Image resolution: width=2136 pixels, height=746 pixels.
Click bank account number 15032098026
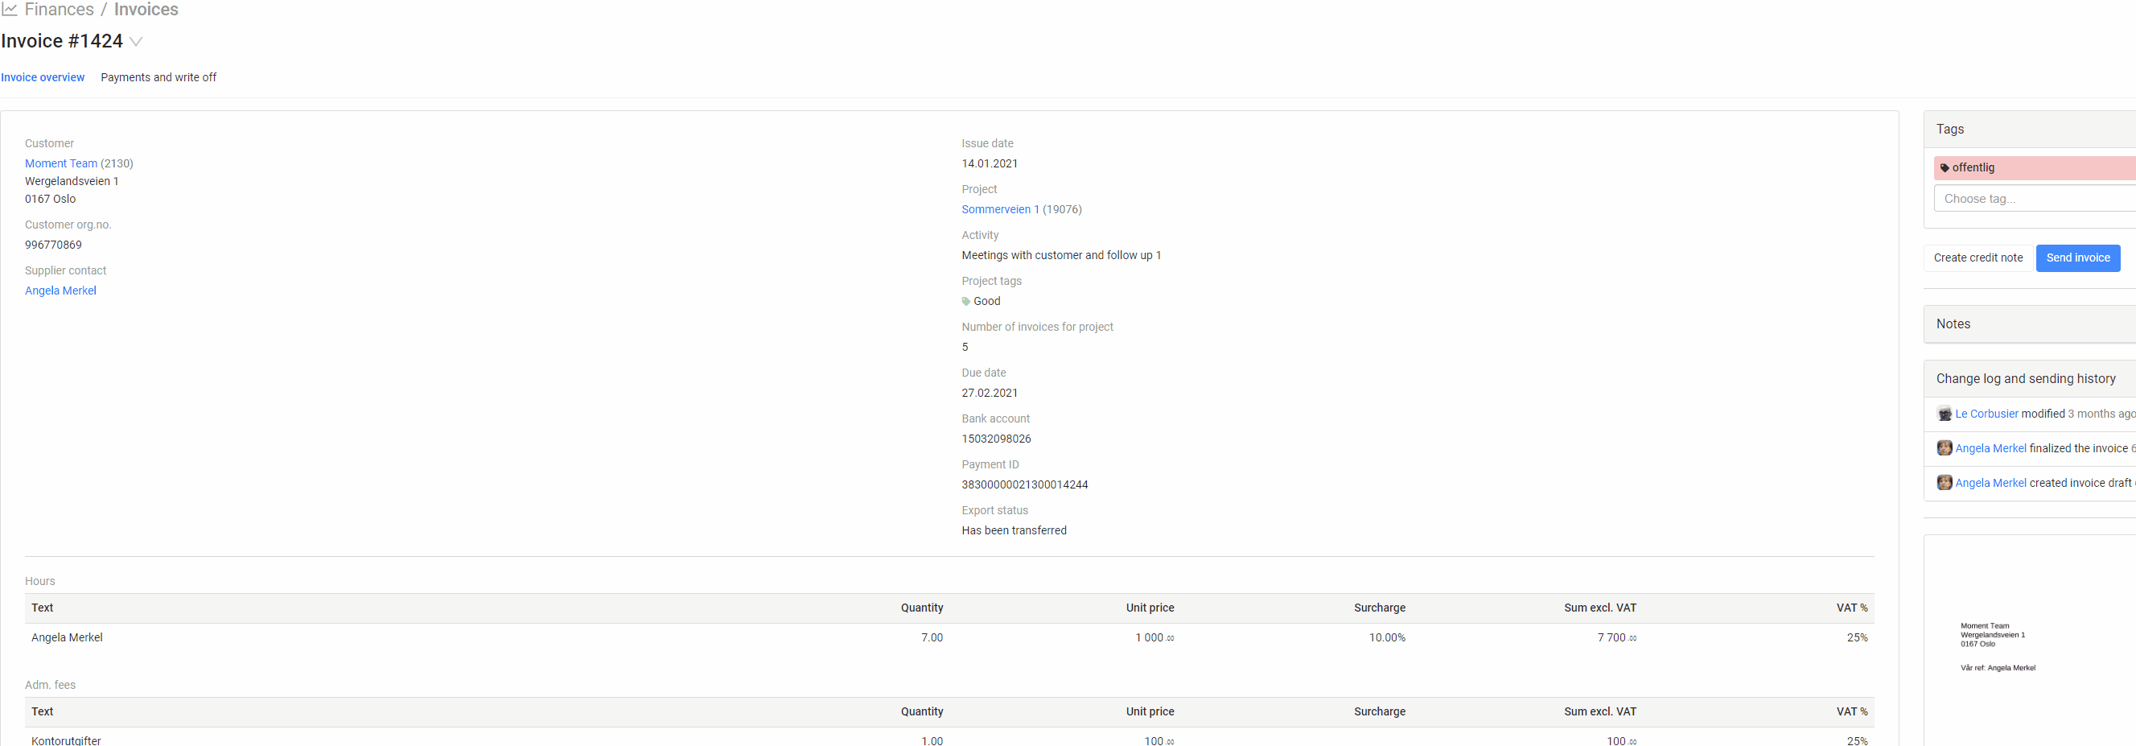[x=996, y=439]
